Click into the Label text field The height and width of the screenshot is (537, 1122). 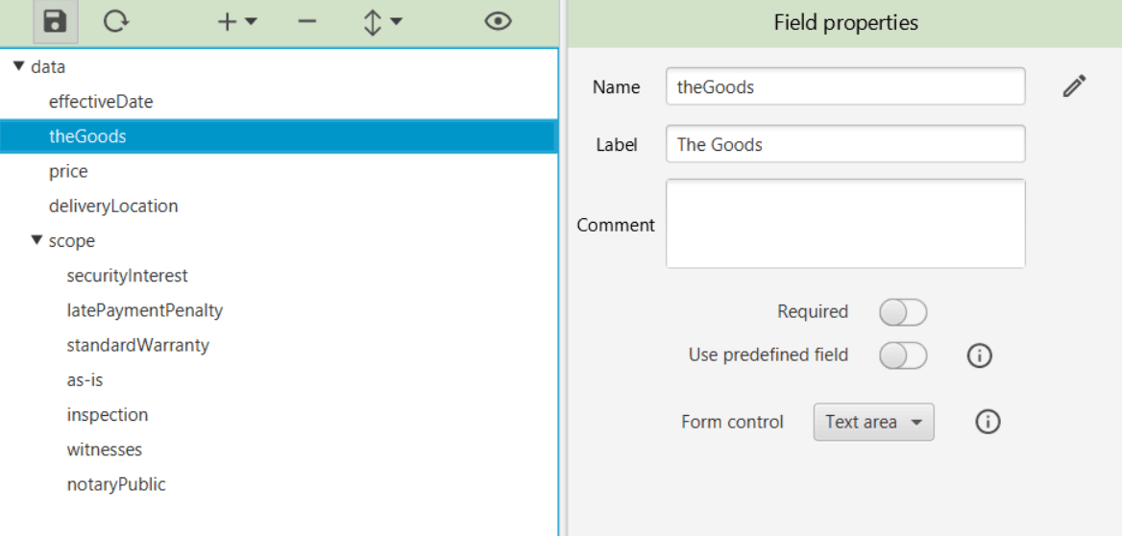pyautogui.click(x=844, y=144)
